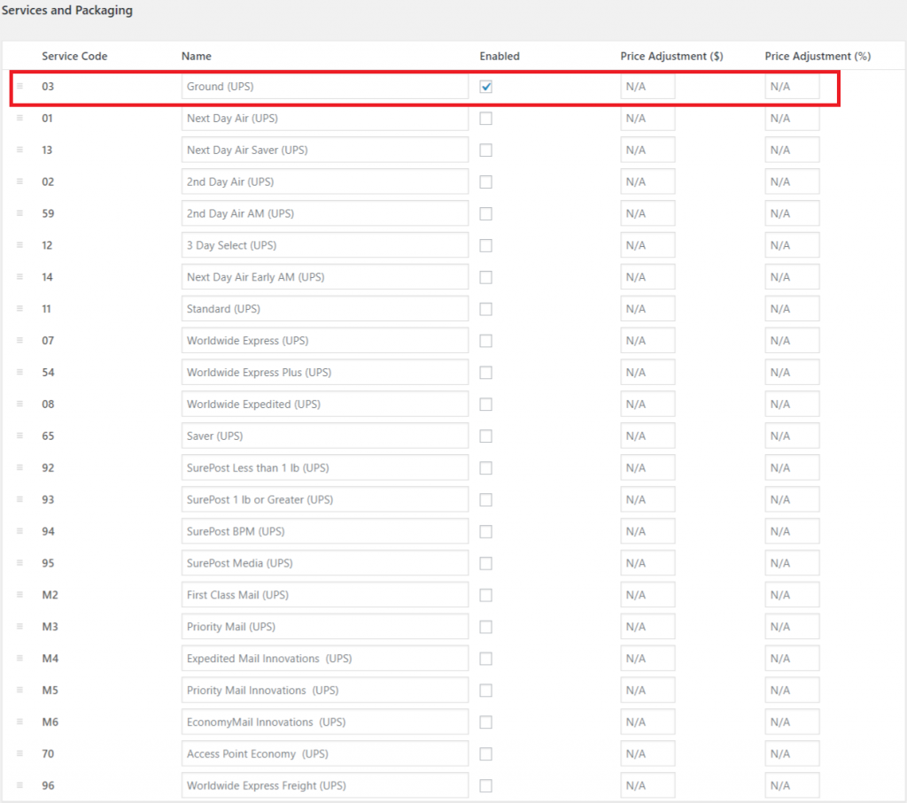Click EconomyMail Innovations (UPS) name field
This screenshot has height=803, width=907.
point(324,722)
